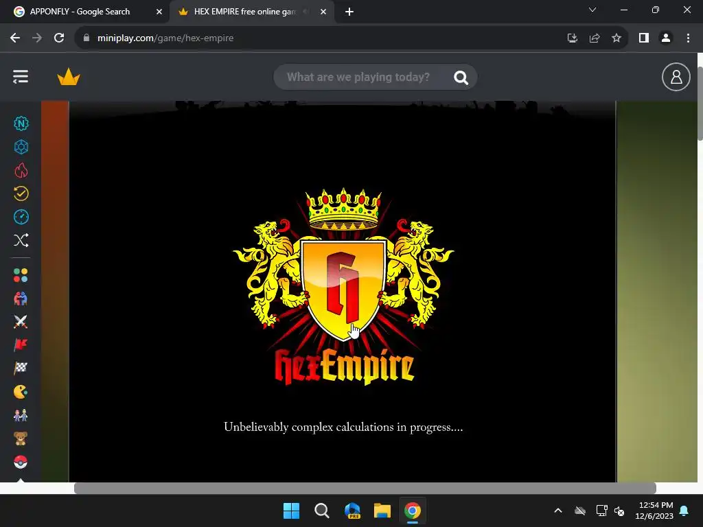The image size is (703, 527).
Task: Bookmark this page with star icon
Action: (616, 38)
